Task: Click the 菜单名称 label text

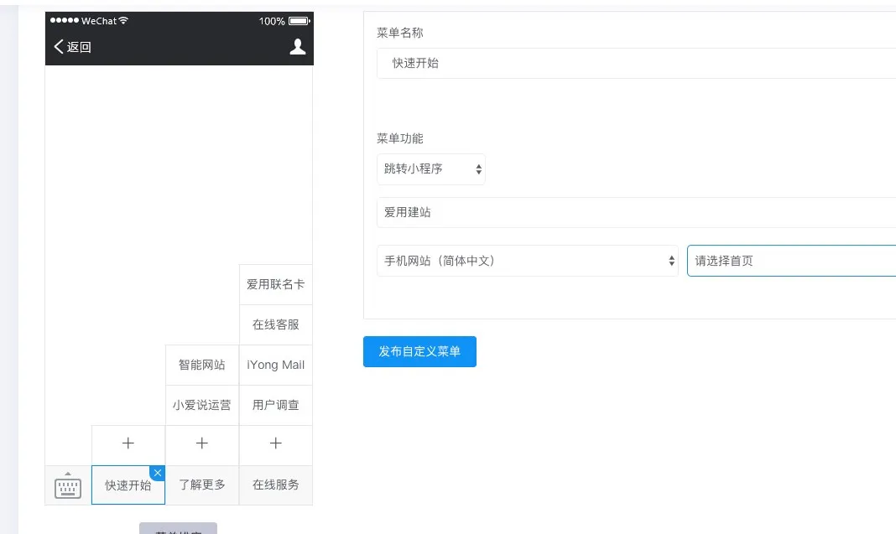Action: [x=400, y=34]
